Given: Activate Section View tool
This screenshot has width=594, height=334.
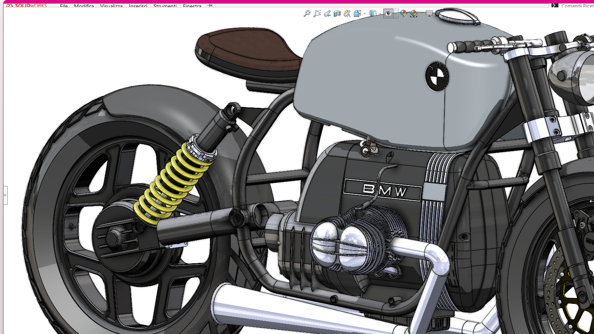Looking at the screenshot, I should (337, 14).
